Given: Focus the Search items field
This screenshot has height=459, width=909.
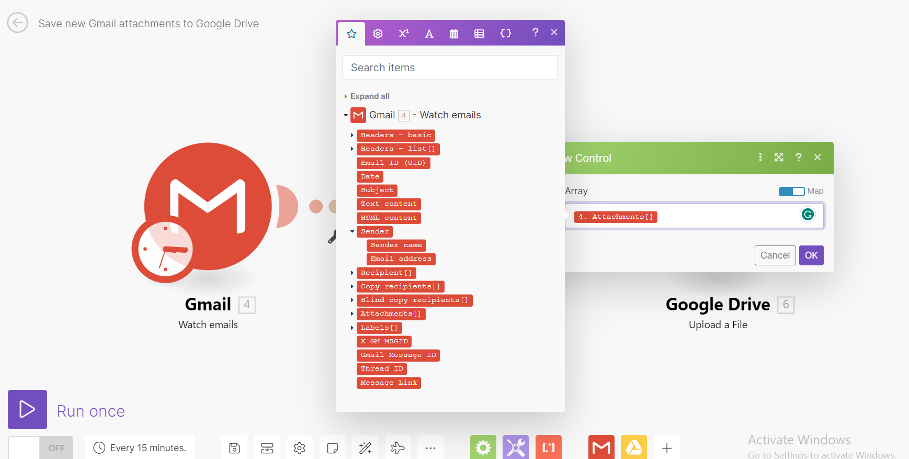Looking at the screenshot, I should coord(450,68).
